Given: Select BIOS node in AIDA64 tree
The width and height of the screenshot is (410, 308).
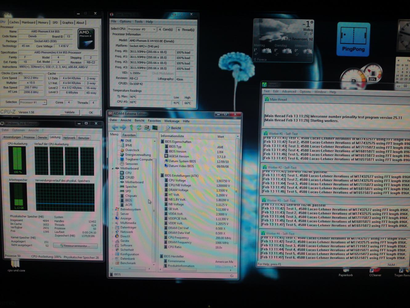Looking at the screenshot, I should coord(126,200).
